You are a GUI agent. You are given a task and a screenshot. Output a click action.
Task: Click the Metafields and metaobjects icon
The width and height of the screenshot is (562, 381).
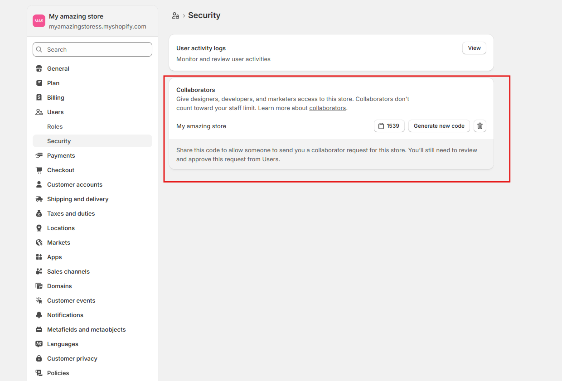pyautogui.click(x=39, y=329)
